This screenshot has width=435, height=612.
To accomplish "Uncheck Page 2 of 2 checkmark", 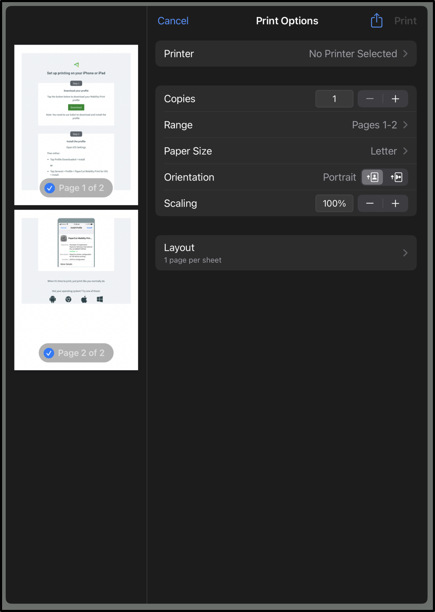I will 49,353.
